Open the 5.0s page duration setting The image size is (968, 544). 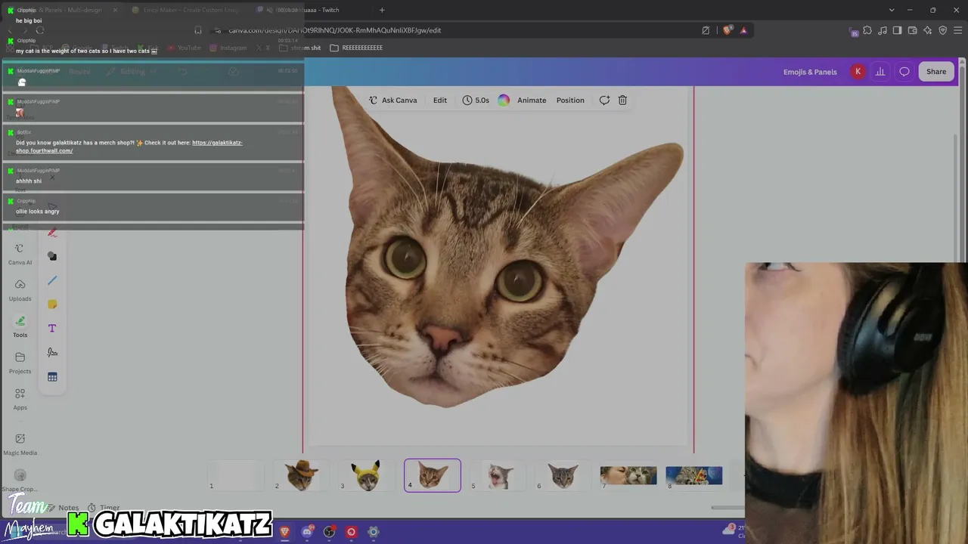coord(476,100)
